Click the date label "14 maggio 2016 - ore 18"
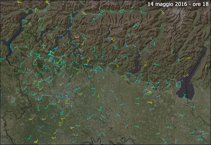This screenshot has width=211, height=145. tap(178, 4)
